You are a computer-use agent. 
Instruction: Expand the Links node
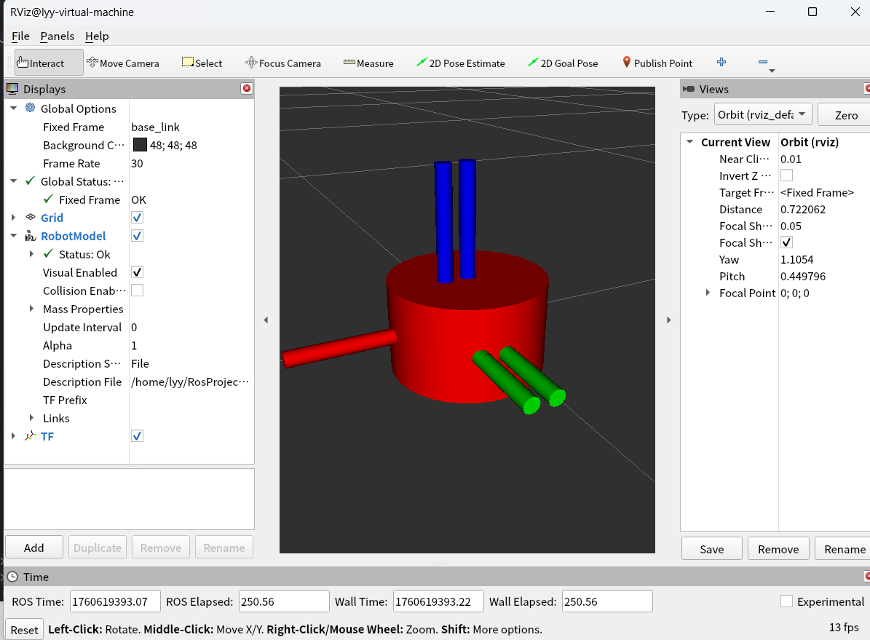pyautogui.click(x=31, y=418)
